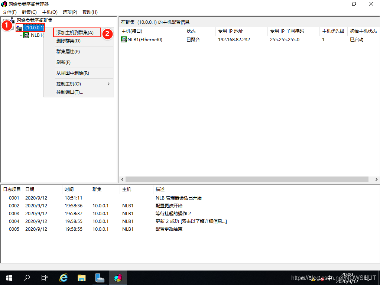Expand the 控制主机(O) submenu arrow
The image size is (380, 285).
[x=108, y=84]
